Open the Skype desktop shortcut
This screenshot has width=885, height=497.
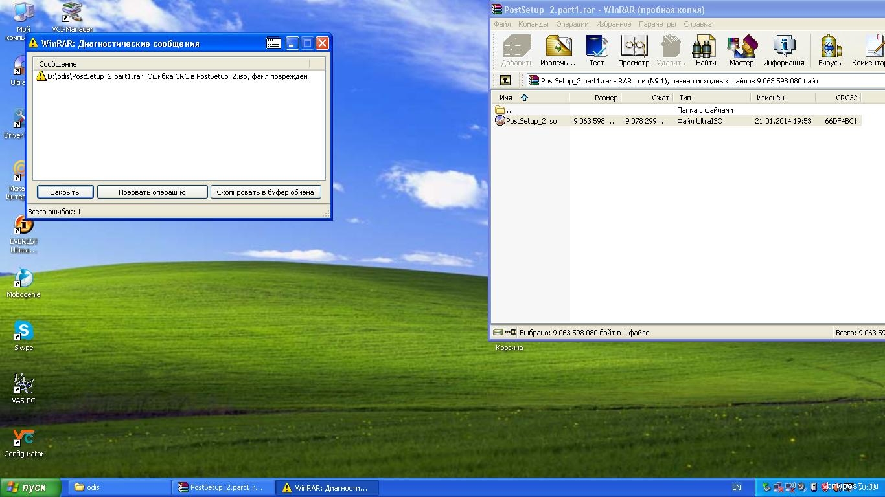(x=23, y=336)
